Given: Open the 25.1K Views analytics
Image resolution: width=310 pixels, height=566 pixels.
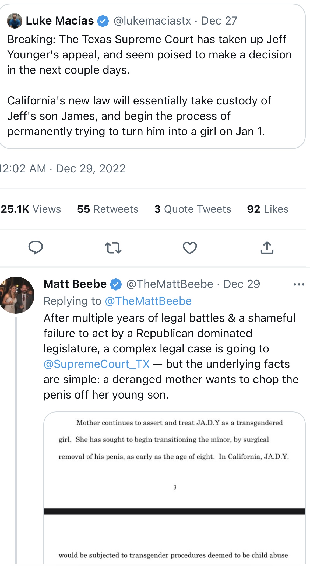Looking at the screenshot, I should 31,209.
